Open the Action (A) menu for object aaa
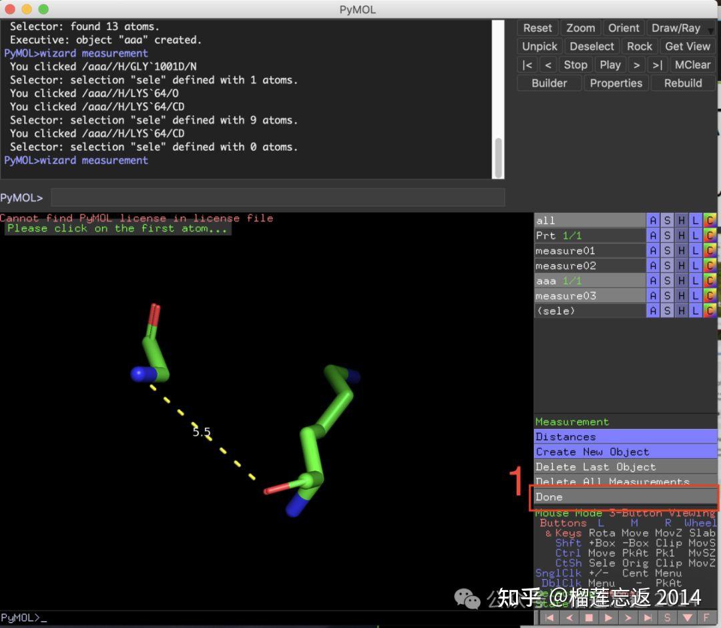This screenshot has width=721, height=628. click(x=652, y=280)
